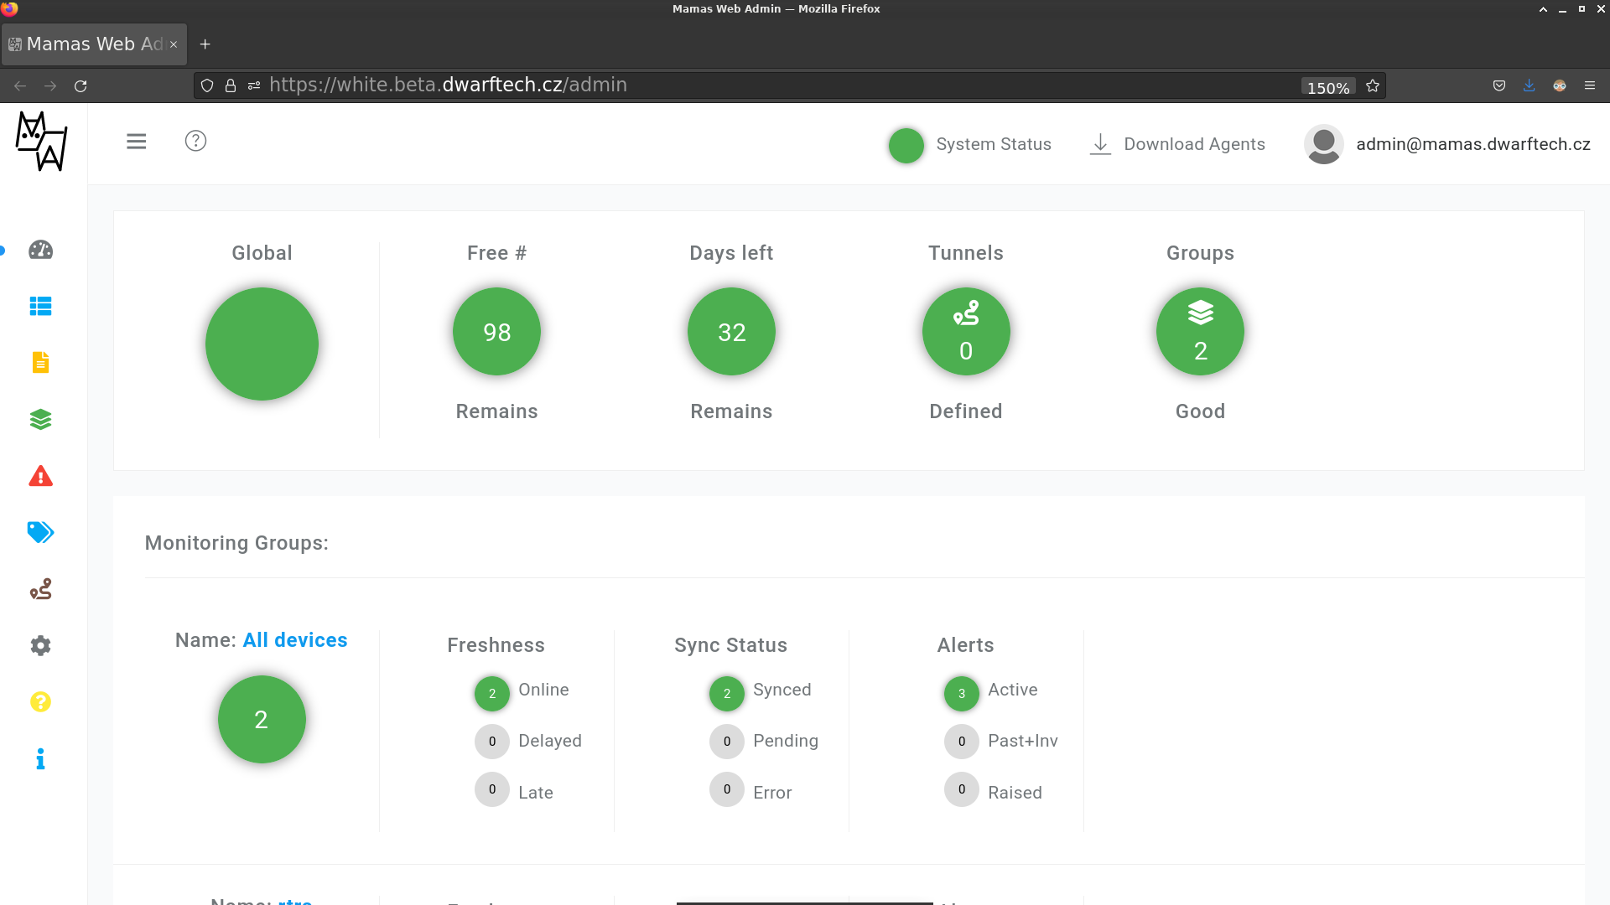Screen dimensions: 1610x905
Task: Click the Active alerts count badge
Action: coord(961,693)
